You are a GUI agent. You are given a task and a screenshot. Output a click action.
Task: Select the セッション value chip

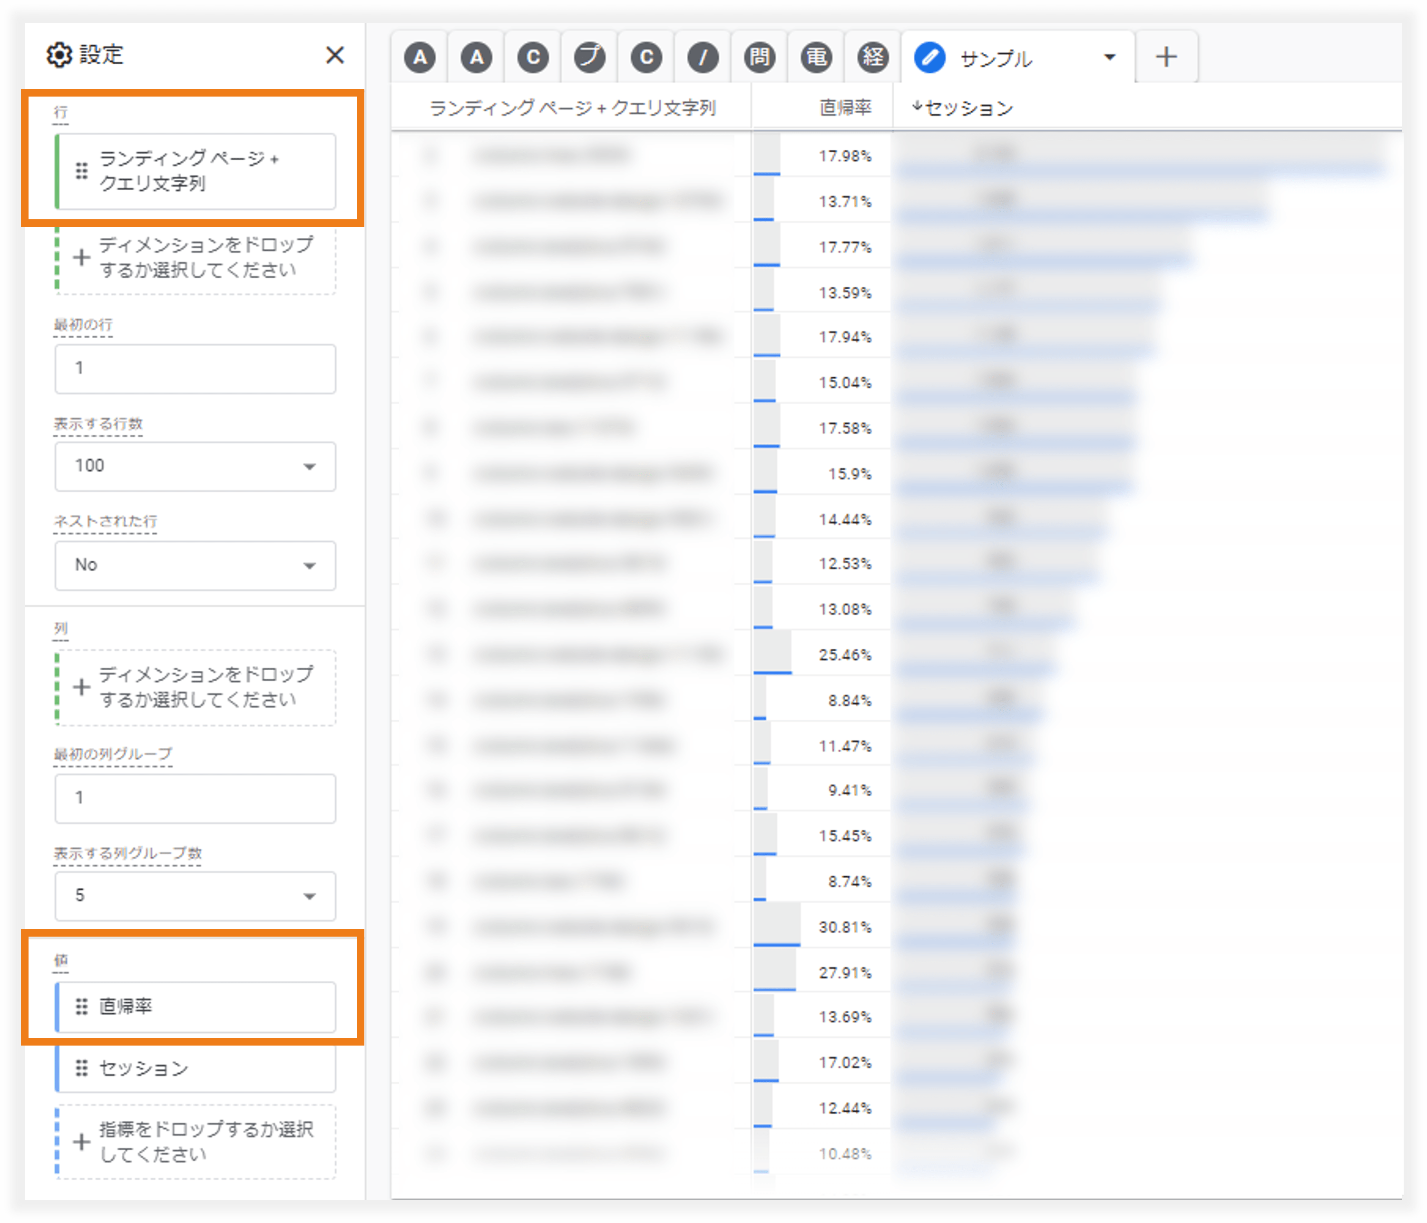195,1068
